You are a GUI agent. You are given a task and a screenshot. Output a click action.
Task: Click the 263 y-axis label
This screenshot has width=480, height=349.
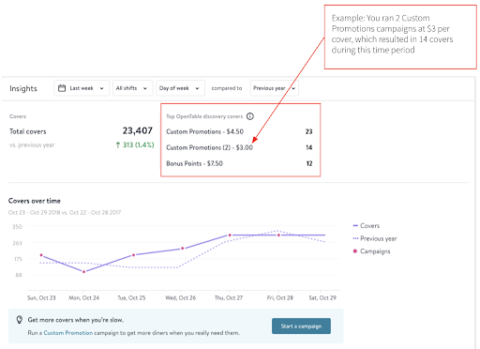pos(17,243)
